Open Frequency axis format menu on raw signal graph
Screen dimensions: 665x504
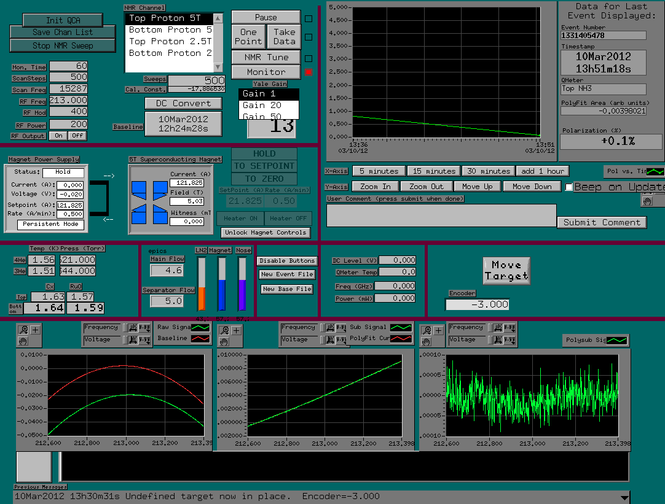point(144,327)
